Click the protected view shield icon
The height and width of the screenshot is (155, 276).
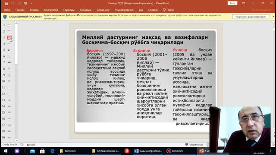click(x=5, y=17)
